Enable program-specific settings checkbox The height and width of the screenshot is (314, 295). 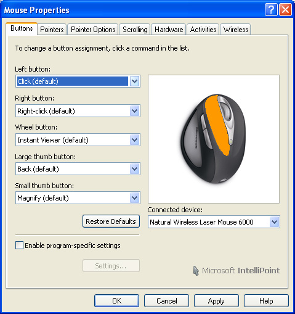click(x=19, y=246)
